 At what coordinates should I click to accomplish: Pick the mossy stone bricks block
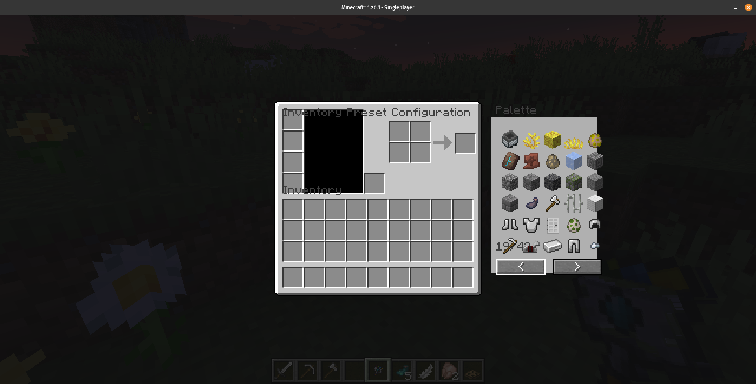click(574, 182)
